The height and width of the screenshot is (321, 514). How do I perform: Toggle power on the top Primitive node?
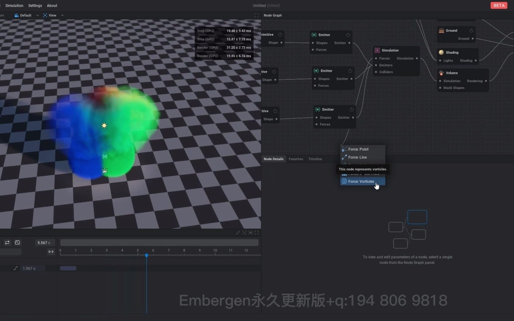click(x=280, y=34)
